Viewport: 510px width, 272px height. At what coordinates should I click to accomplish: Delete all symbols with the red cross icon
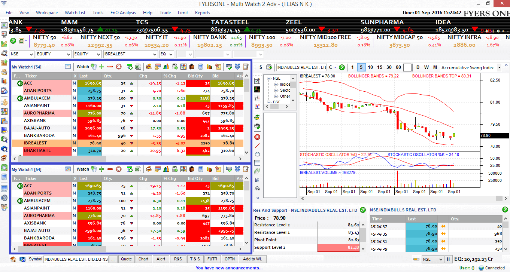[x=119, y=66]
